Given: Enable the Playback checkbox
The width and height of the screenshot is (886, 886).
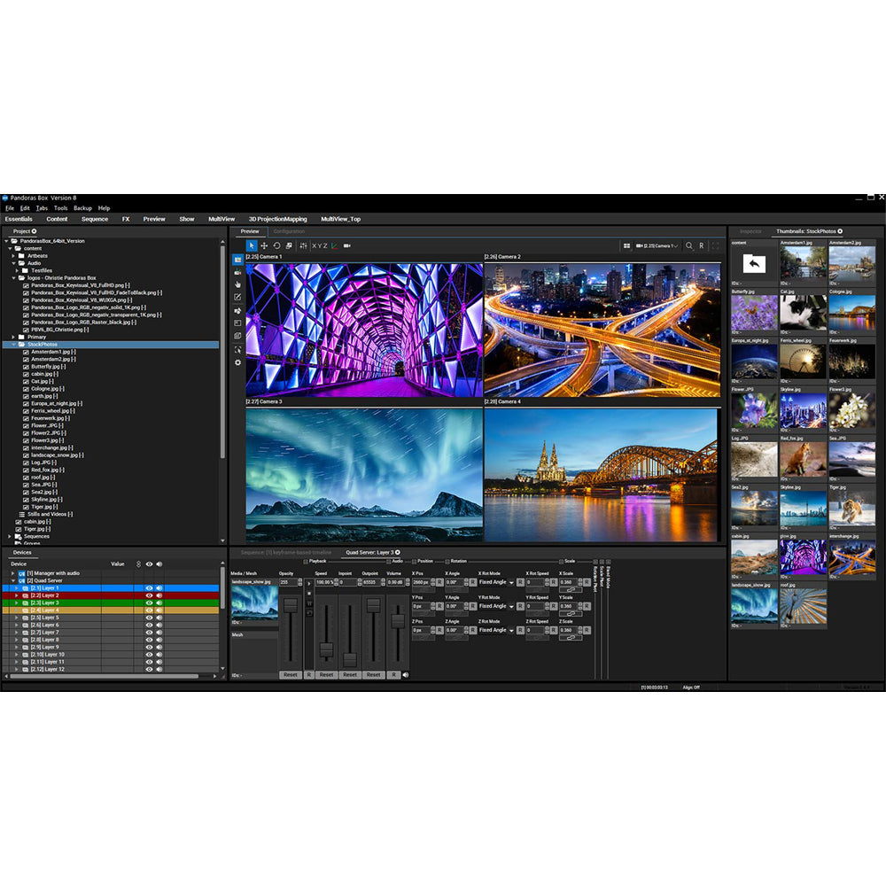Looking at the screenshot, I should coord(306,562).
